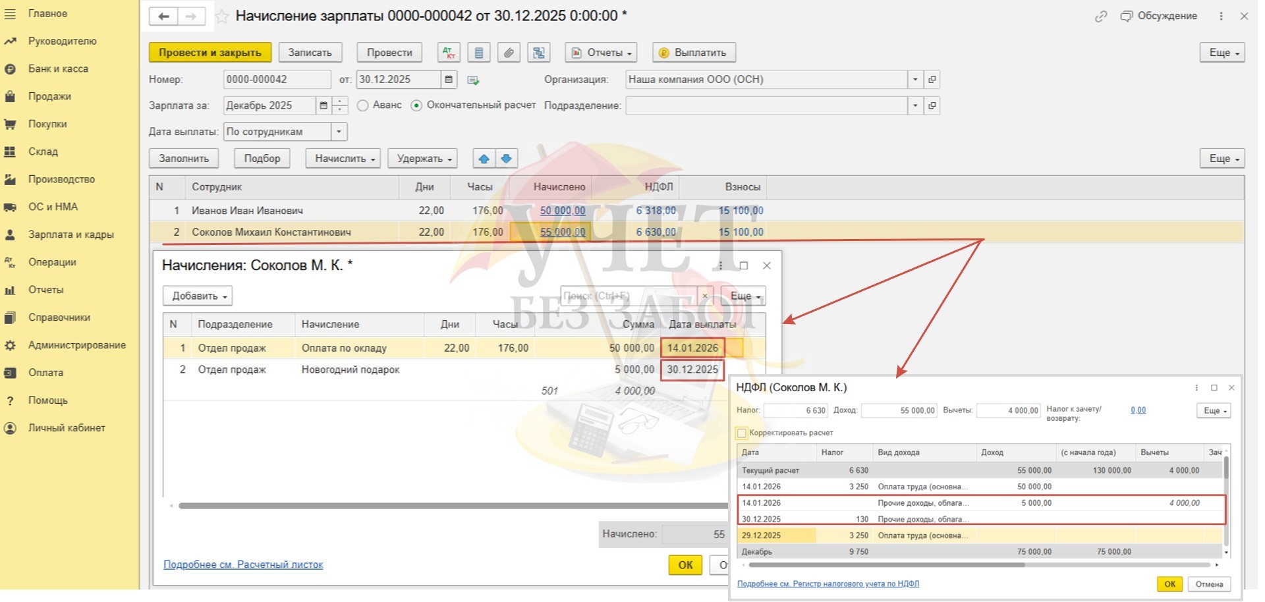Click the Дт/Кт postings icon in toolbar

pos(449,53)
